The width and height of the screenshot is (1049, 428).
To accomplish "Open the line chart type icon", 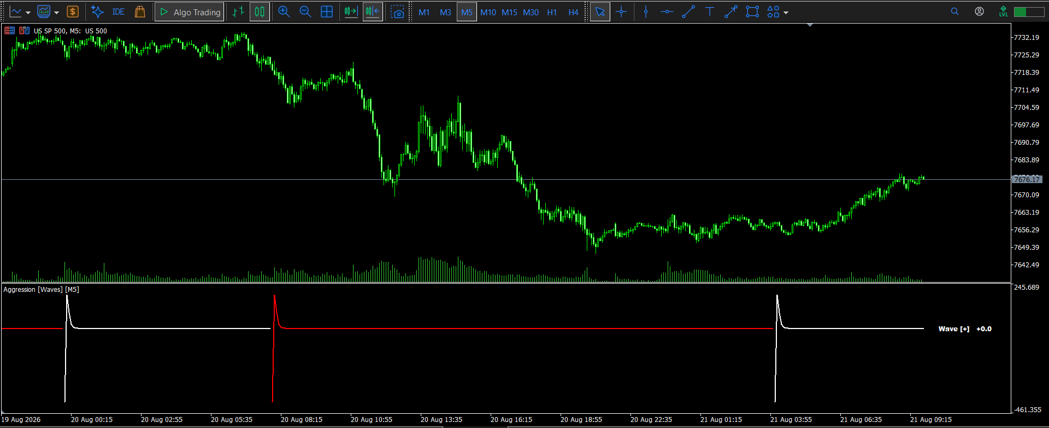I will click(x=15, y=12).
